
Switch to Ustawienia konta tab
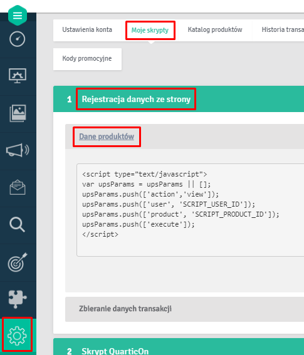(87, 29)
